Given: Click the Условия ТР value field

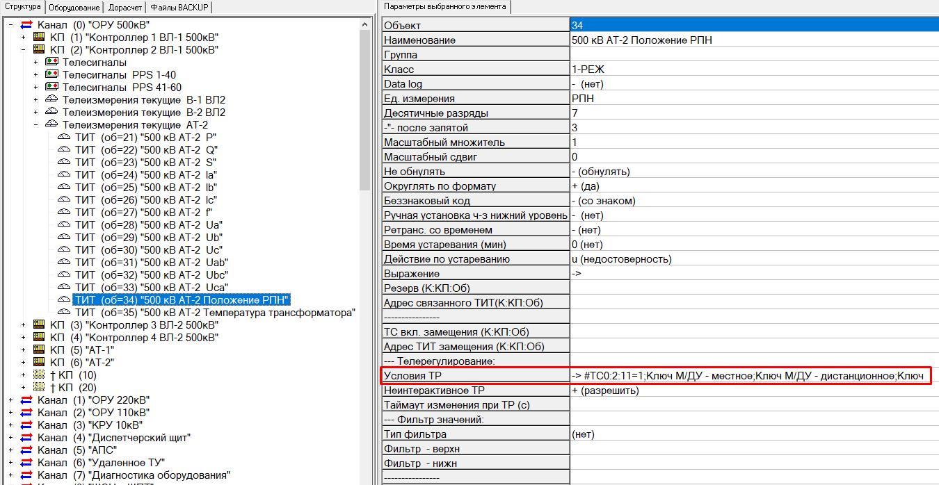Looking at the screenshot, I should point(748,376).
